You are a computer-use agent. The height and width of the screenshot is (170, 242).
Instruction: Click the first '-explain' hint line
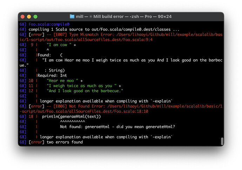coord(106,101)
